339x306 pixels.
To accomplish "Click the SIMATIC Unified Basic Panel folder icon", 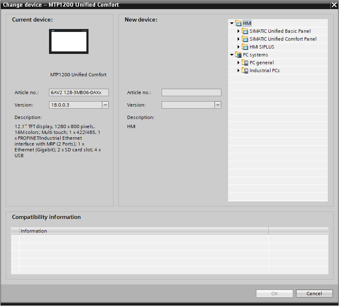I will pyautogui.click(x=245, y=31).
